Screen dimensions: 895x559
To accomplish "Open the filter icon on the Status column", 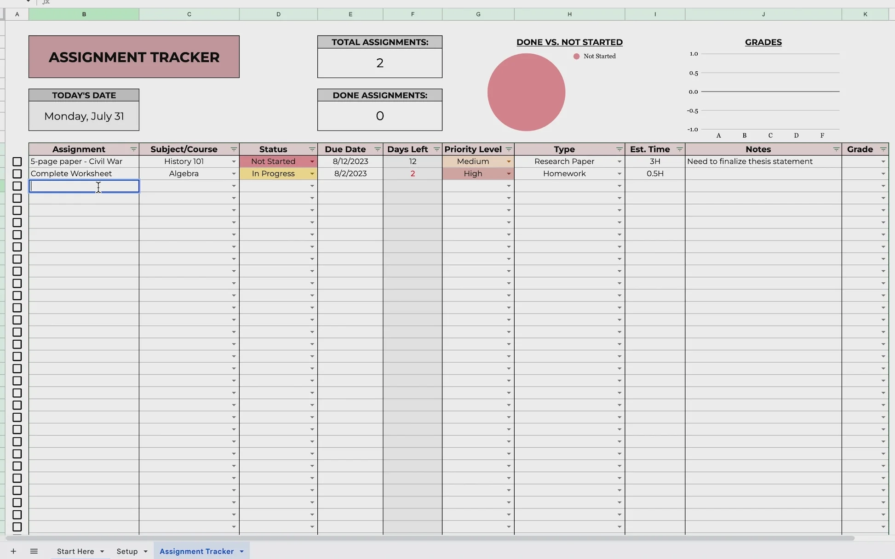I will point(312,149).
